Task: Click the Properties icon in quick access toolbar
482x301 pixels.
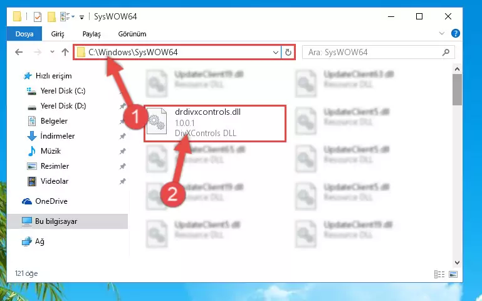Action: pos(37,16)
